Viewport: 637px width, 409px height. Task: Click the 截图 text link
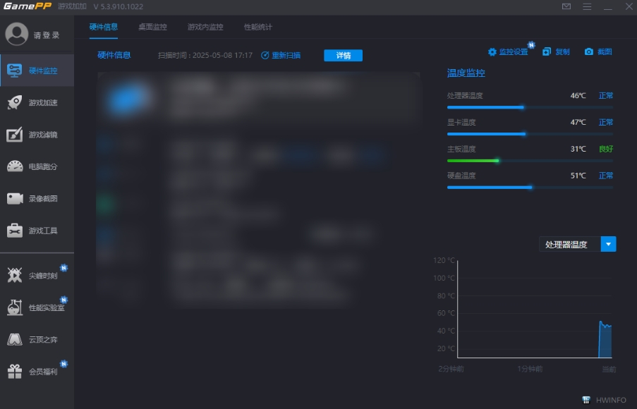click(x=605, y=51)
